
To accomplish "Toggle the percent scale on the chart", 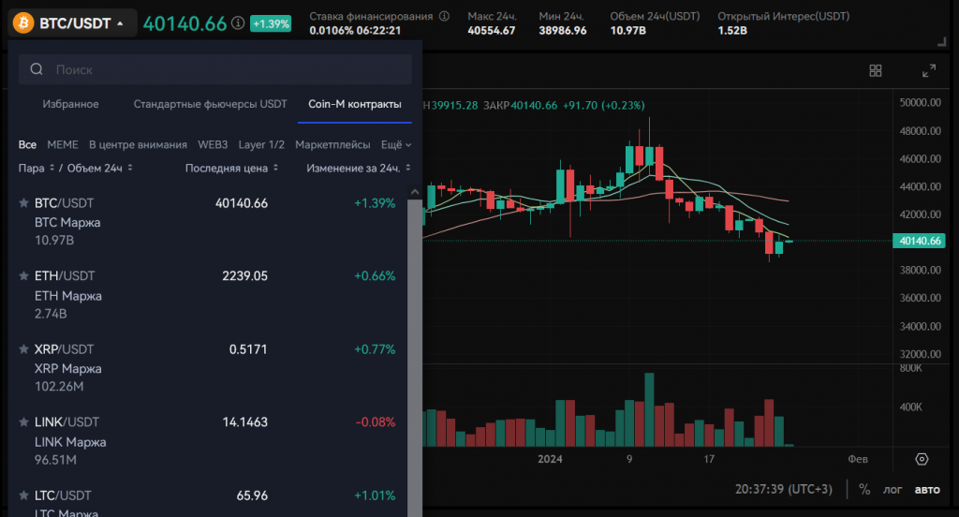I will [x=864, y=489].
